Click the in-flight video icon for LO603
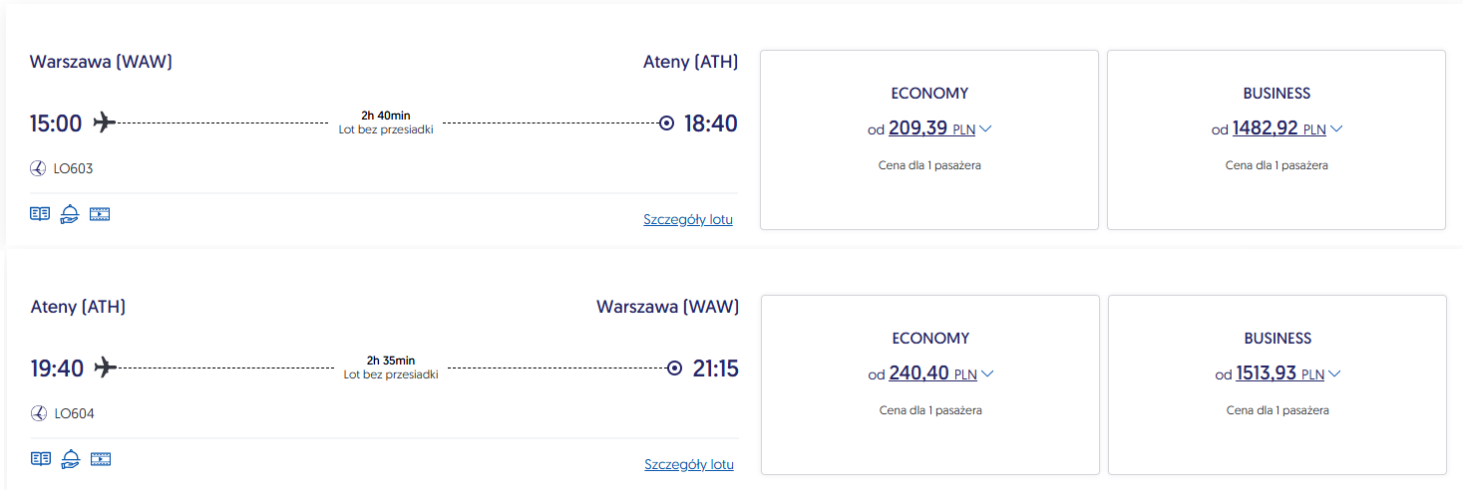Image resolution: width=1463 pixels, height=490 pixels. (100, 214)
